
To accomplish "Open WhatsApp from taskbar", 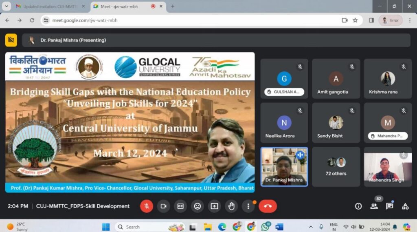I will coord(266,227).
